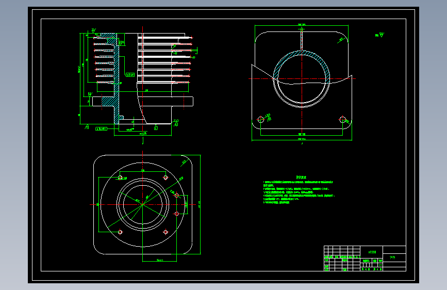The height and width of the screenshot is (290, 447).
Task: Click the part name cell in the title block
Action: (394, 257)
